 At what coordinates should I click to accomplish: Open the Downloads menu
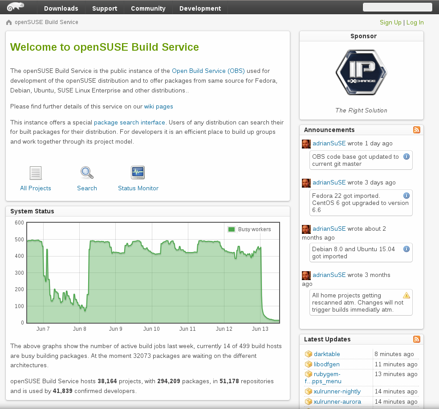(61, 8)
